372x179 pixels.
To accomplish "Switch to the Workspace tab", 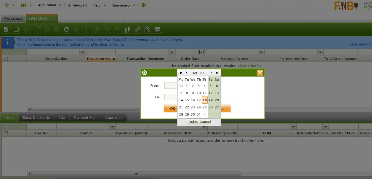I will tap(13, 18).
